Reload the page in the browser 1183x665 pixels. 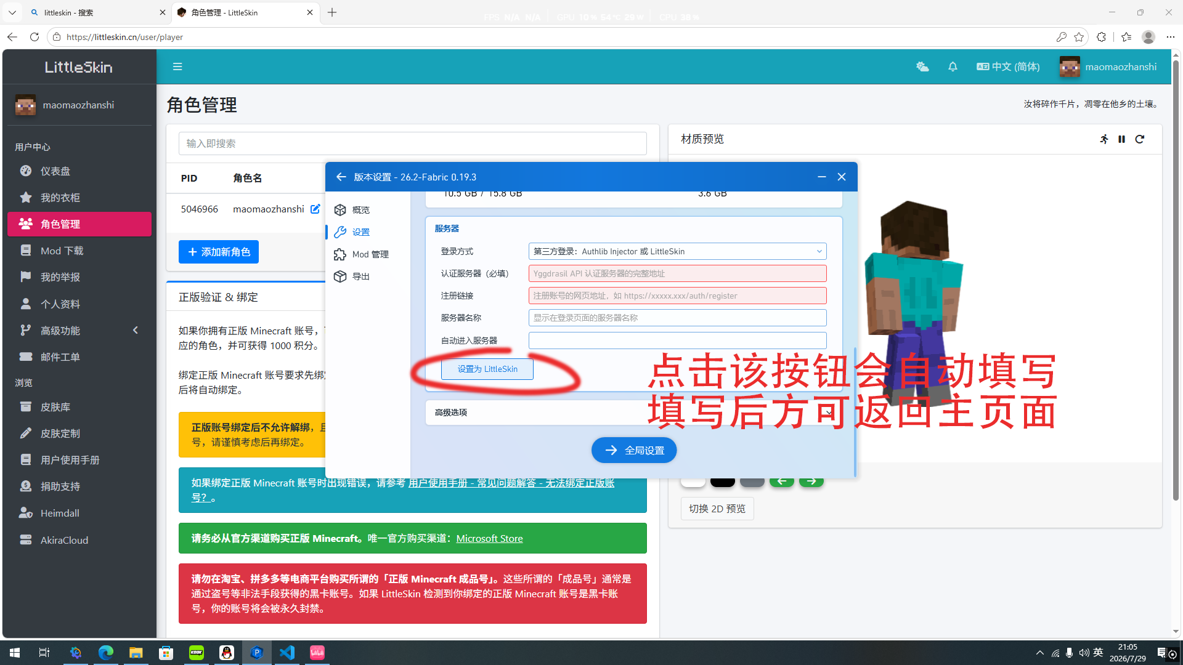[x=35, y=37]
